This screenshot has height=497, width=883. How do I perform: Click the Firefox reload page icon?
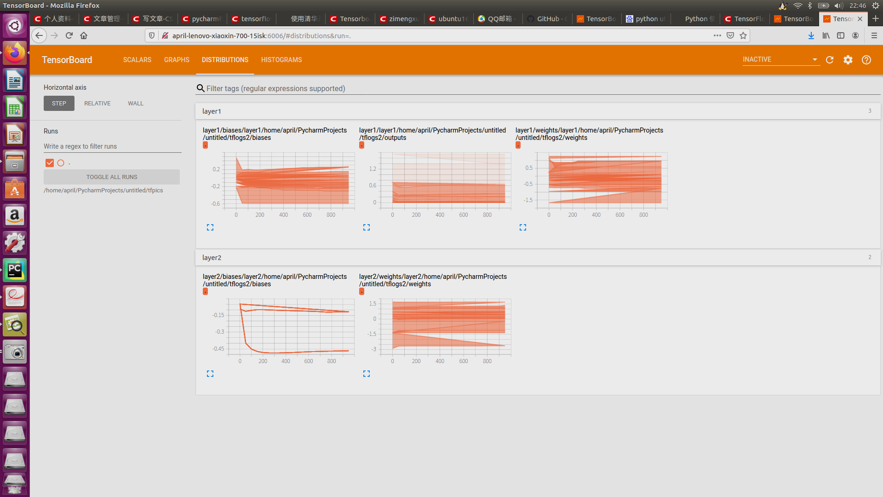69,35
